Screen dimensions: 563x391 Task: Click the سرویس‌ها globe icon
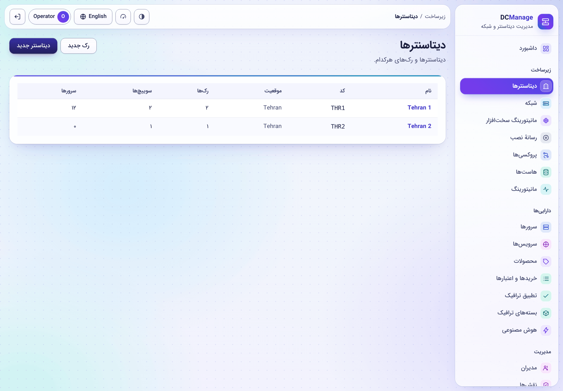coord(546,244)
